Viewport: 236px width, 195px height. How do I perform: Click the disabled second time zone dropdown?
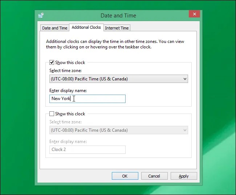pos(119,130)
